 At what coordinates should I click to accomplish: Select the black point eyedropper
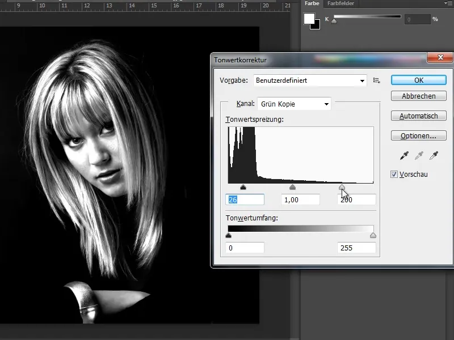click(404, 155)
